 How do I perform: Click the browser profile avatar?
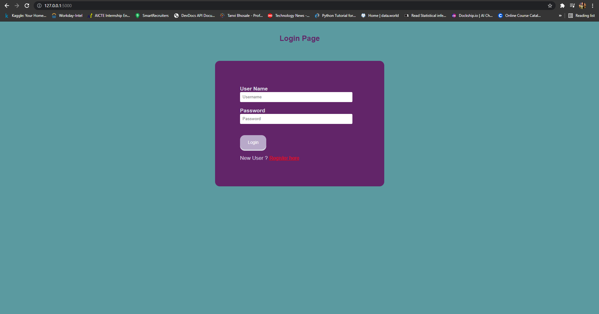pos(582,6)
